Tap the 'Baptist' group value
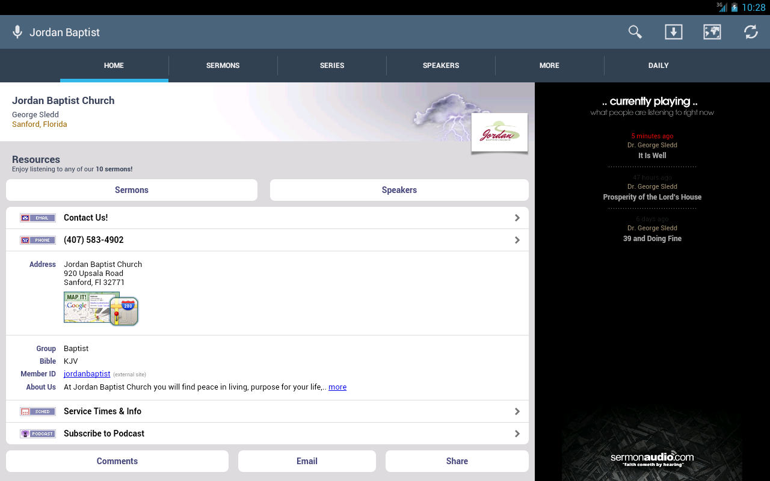Viewport: 770px width, 481px height. coord(76,349)
